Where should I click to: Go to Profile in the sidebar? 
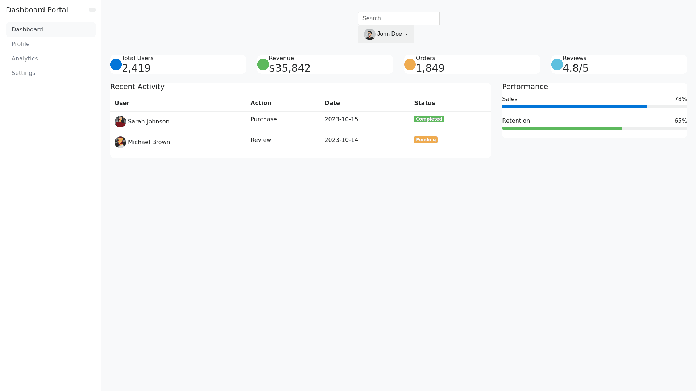pyautogui.click(x=21, y=44)
